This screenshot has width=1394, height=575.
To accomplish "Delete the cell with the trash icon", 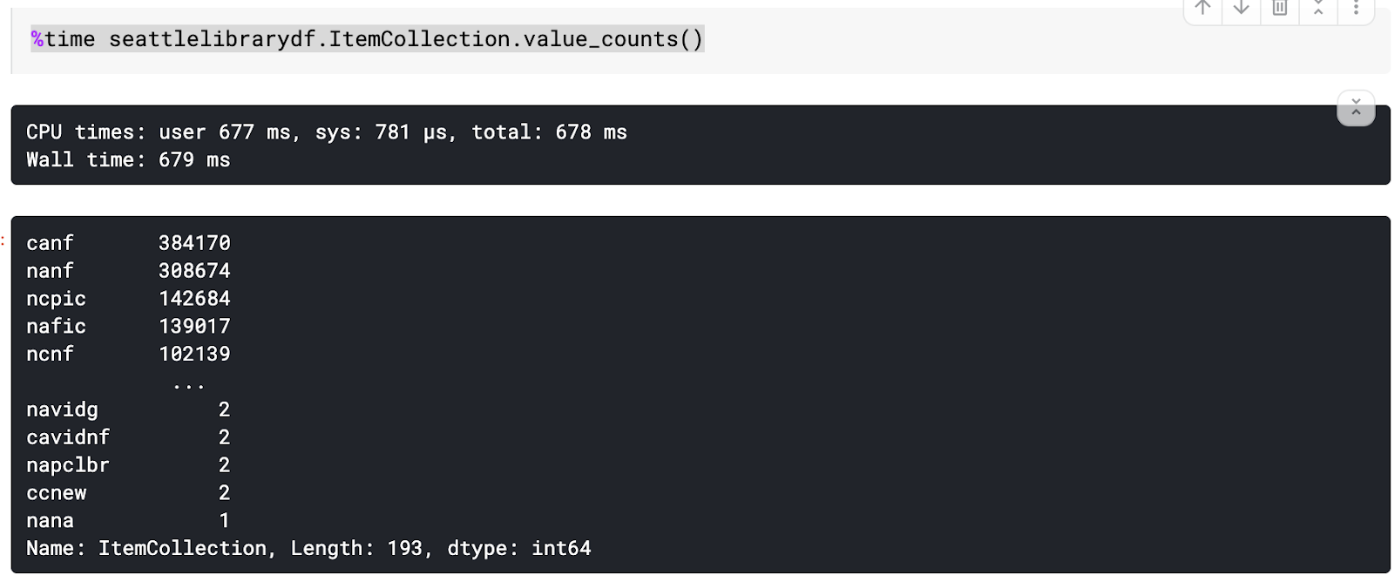I will click(x=1280, y=8).
